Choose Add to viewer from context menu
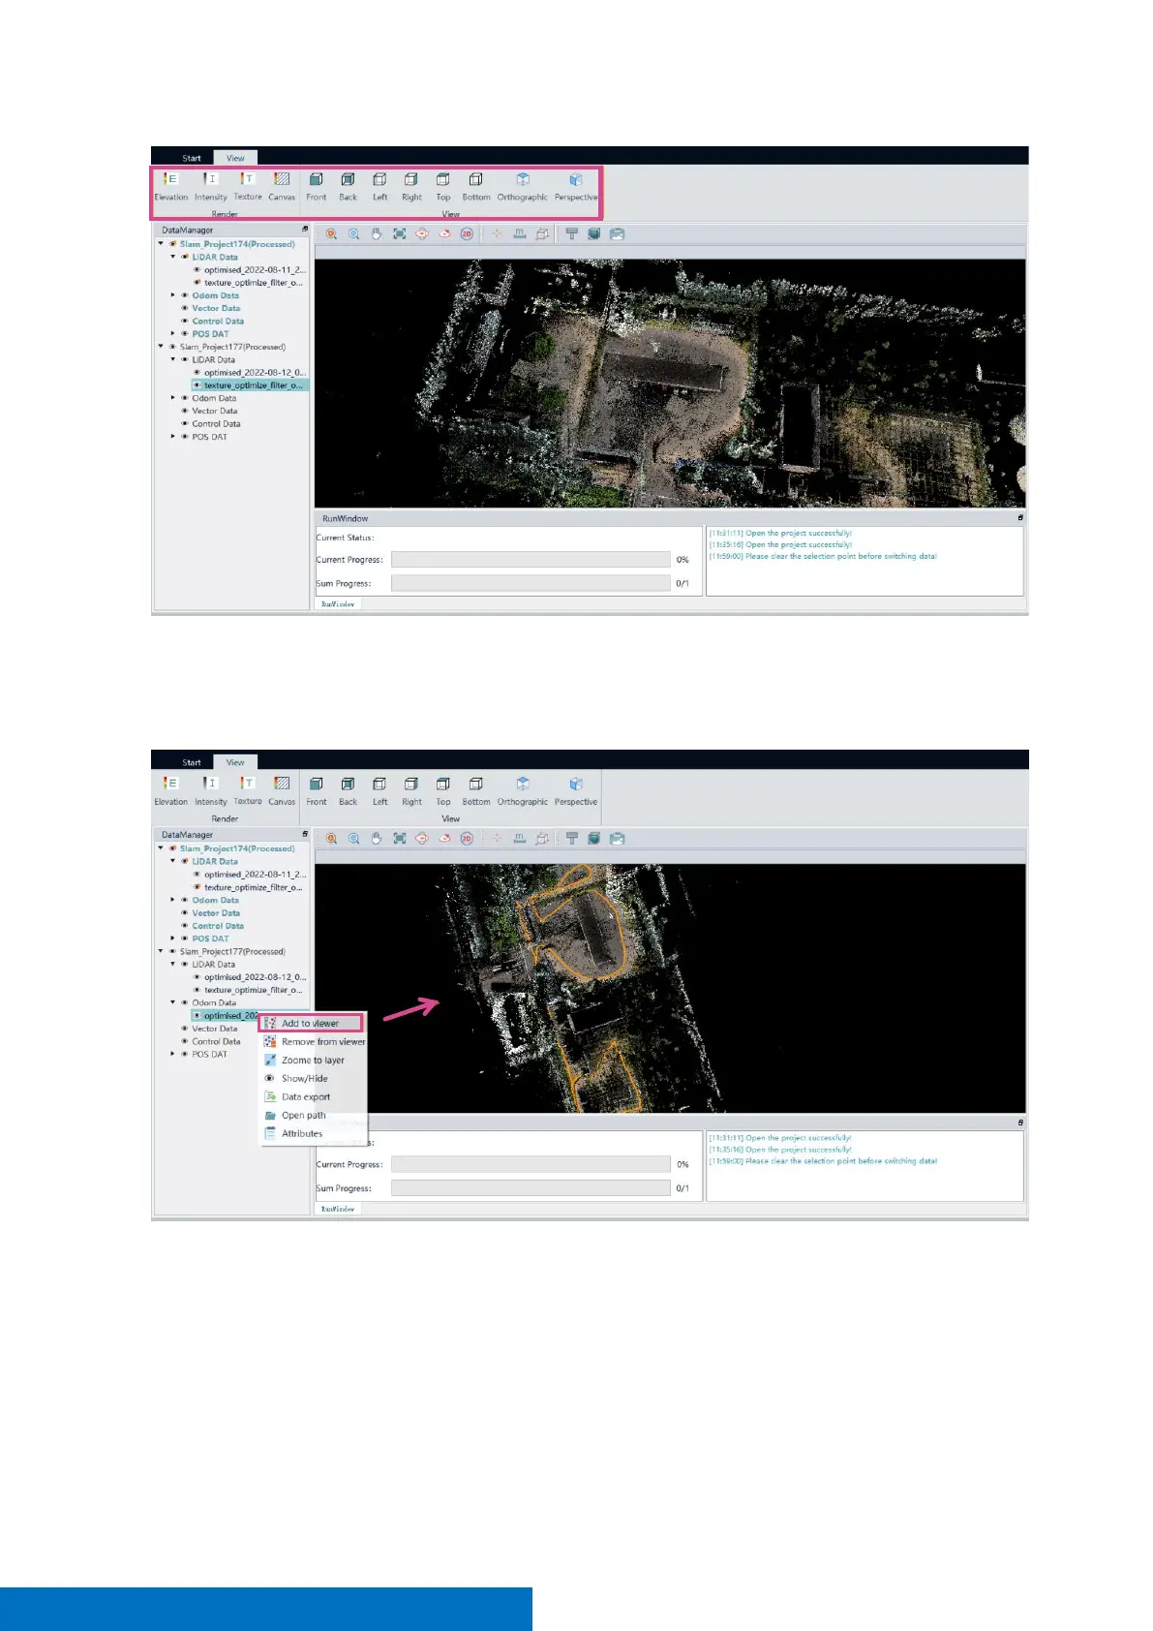Image resolution: width=1153 pixels, height=1631 pixels. [x=310, y=1024]
